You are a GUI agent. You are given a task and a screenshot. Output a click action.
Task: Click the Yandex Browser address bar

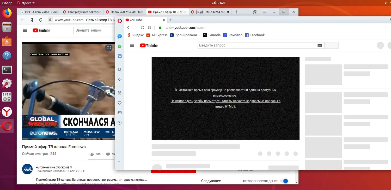(x=81, y=20)
